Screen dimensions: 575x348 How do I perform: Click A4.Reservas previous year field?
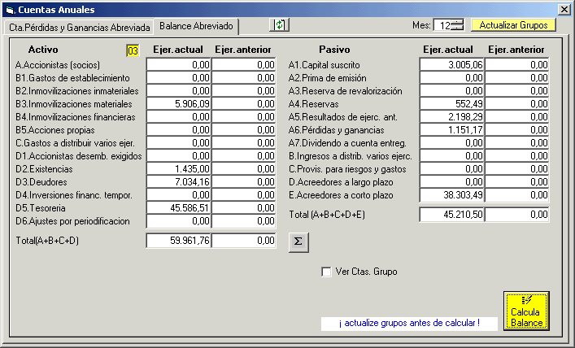click(517, 104)
